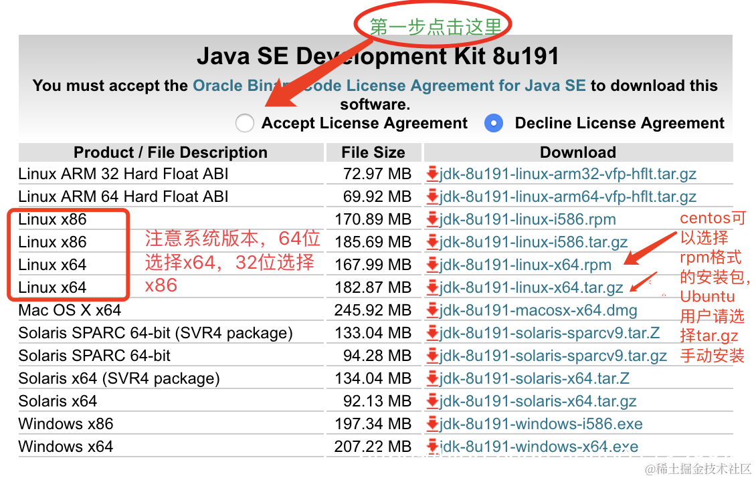The width and height of the screenshot is (756, 480).
Task: Click download arrow icon for windows-x64.exe
Action: [x=432, y=447]
